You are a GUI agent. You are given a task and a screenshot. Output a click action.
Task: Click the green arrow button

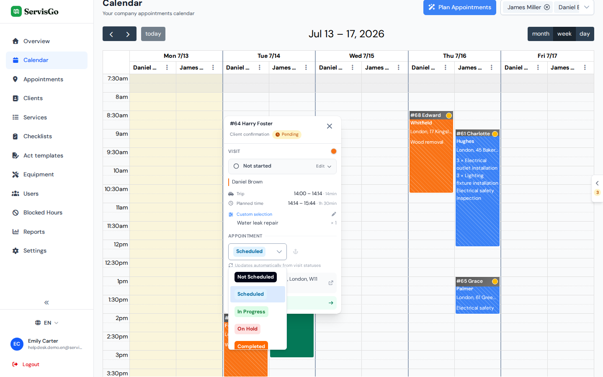tap(331, 303)
